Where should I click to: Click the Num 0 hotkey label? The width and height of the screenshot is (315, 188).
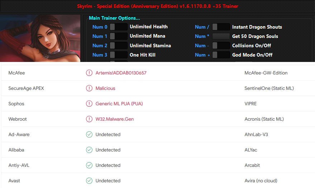click(100, 27)
